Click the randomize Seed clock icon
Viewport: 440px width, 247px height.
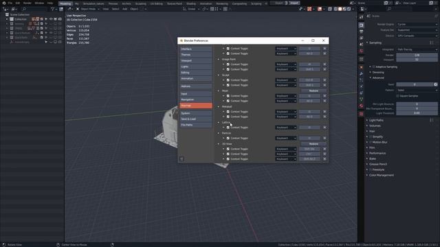435,84
